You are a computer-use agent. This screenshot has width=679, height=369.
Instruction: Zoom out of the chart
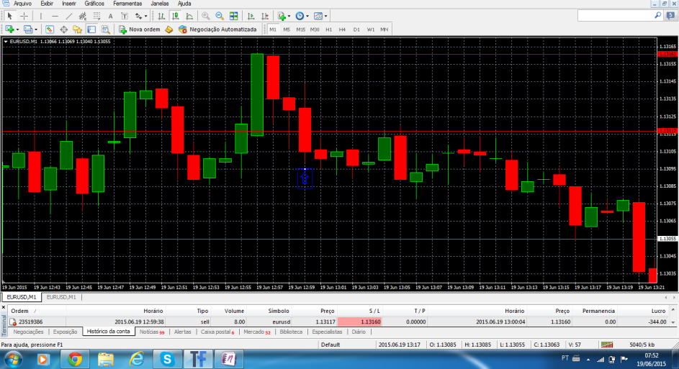pos(219,16)
